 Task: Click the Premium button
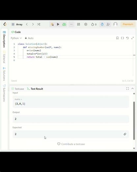pos(128,24)
